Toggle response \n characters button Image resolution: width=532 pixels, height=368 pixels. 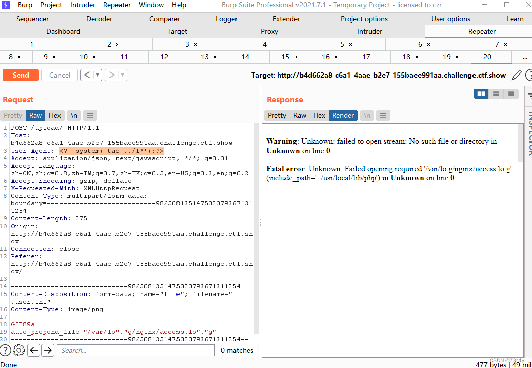click(x=367, y=116)
